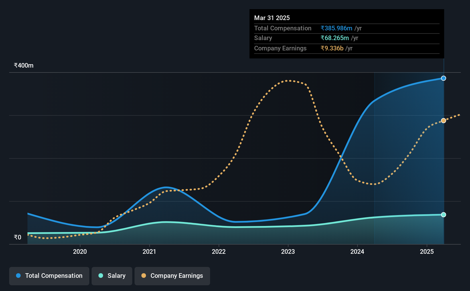Click the Salary tooltip row label

click(x=263, y=38)
